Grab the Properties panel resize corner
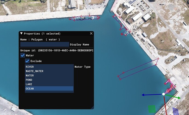The image size is (189, 115). (92, 108)
